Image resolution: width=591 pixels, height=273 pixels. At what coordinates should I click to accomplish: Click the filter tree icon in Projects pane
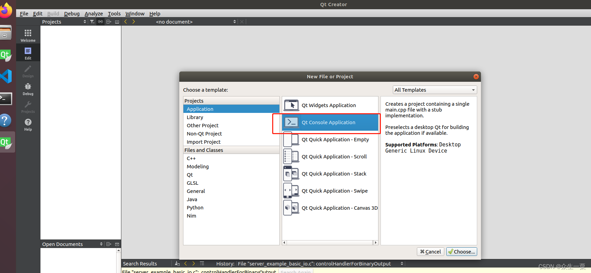pos(92,22)
